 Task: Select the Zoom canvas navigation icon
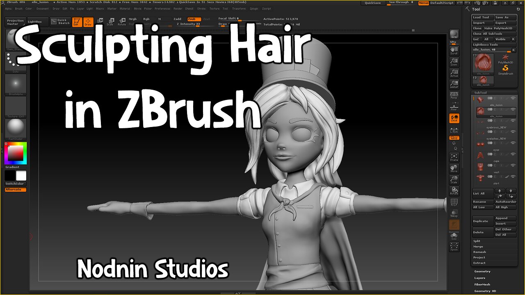[454, 61]
